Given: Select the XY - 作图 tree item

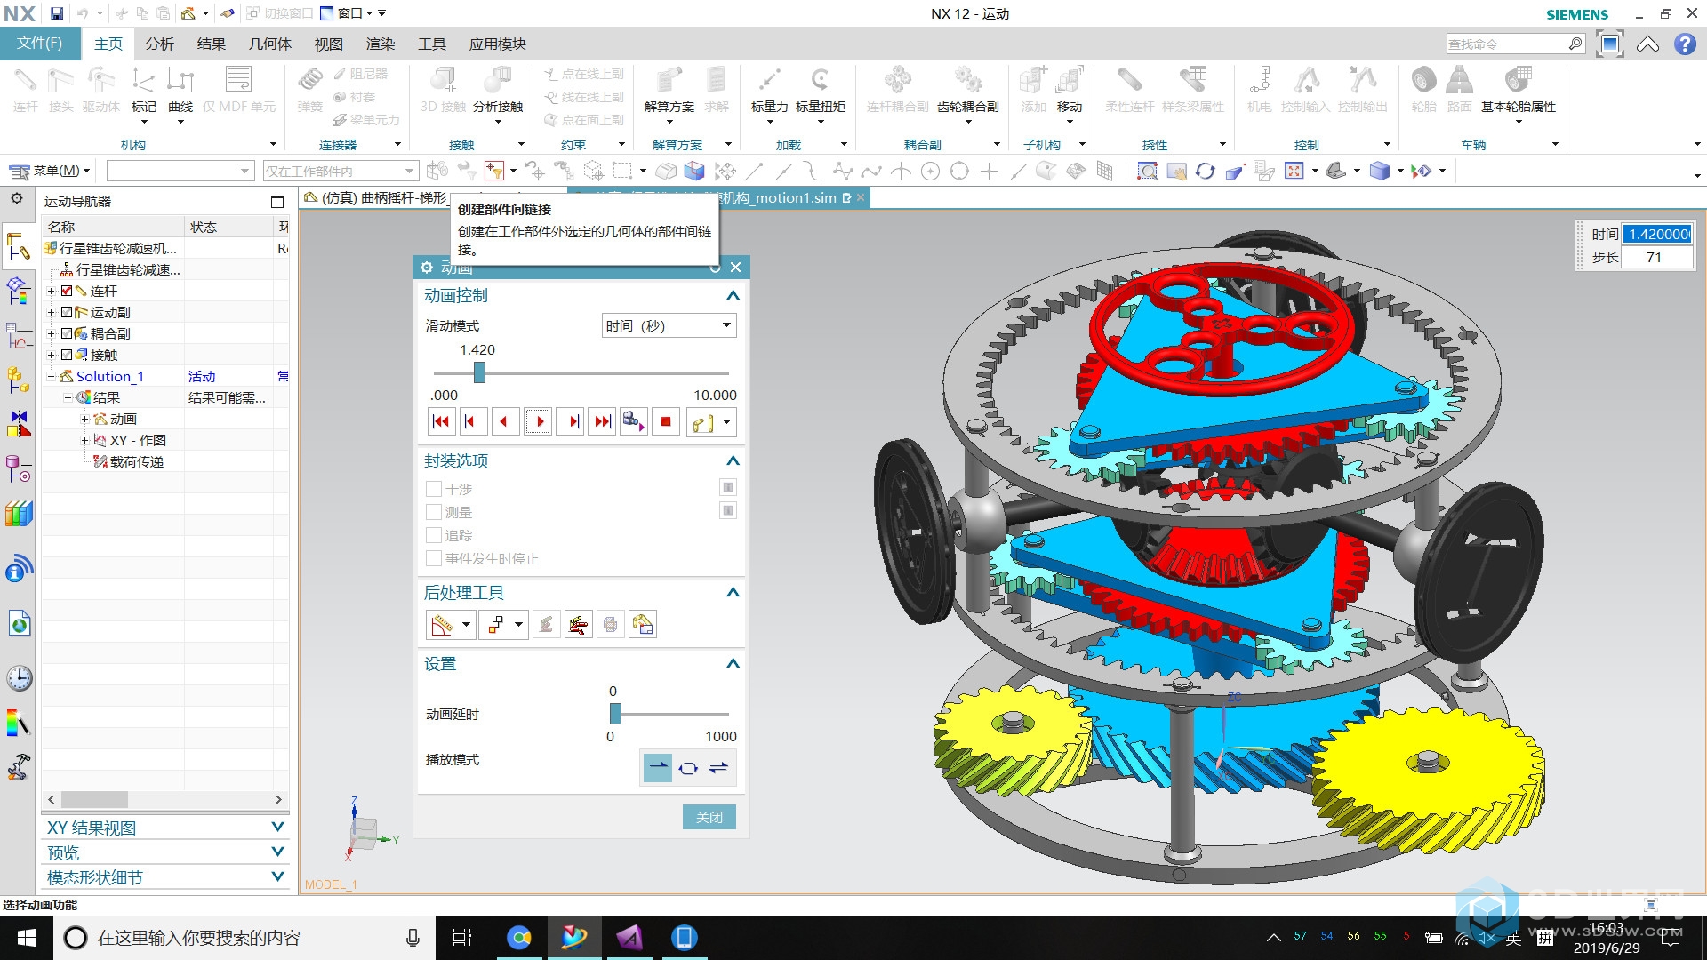Looking at the screenshot, I should click(138, 440).
